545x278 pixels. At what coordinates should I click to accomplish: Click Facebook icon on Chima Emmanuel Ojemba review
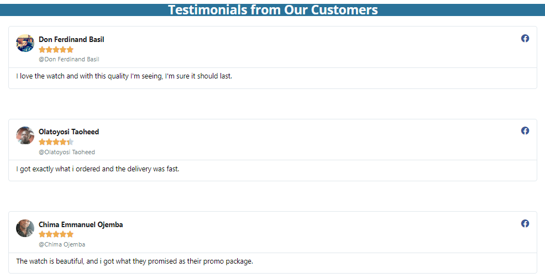[x=525, y=223]
